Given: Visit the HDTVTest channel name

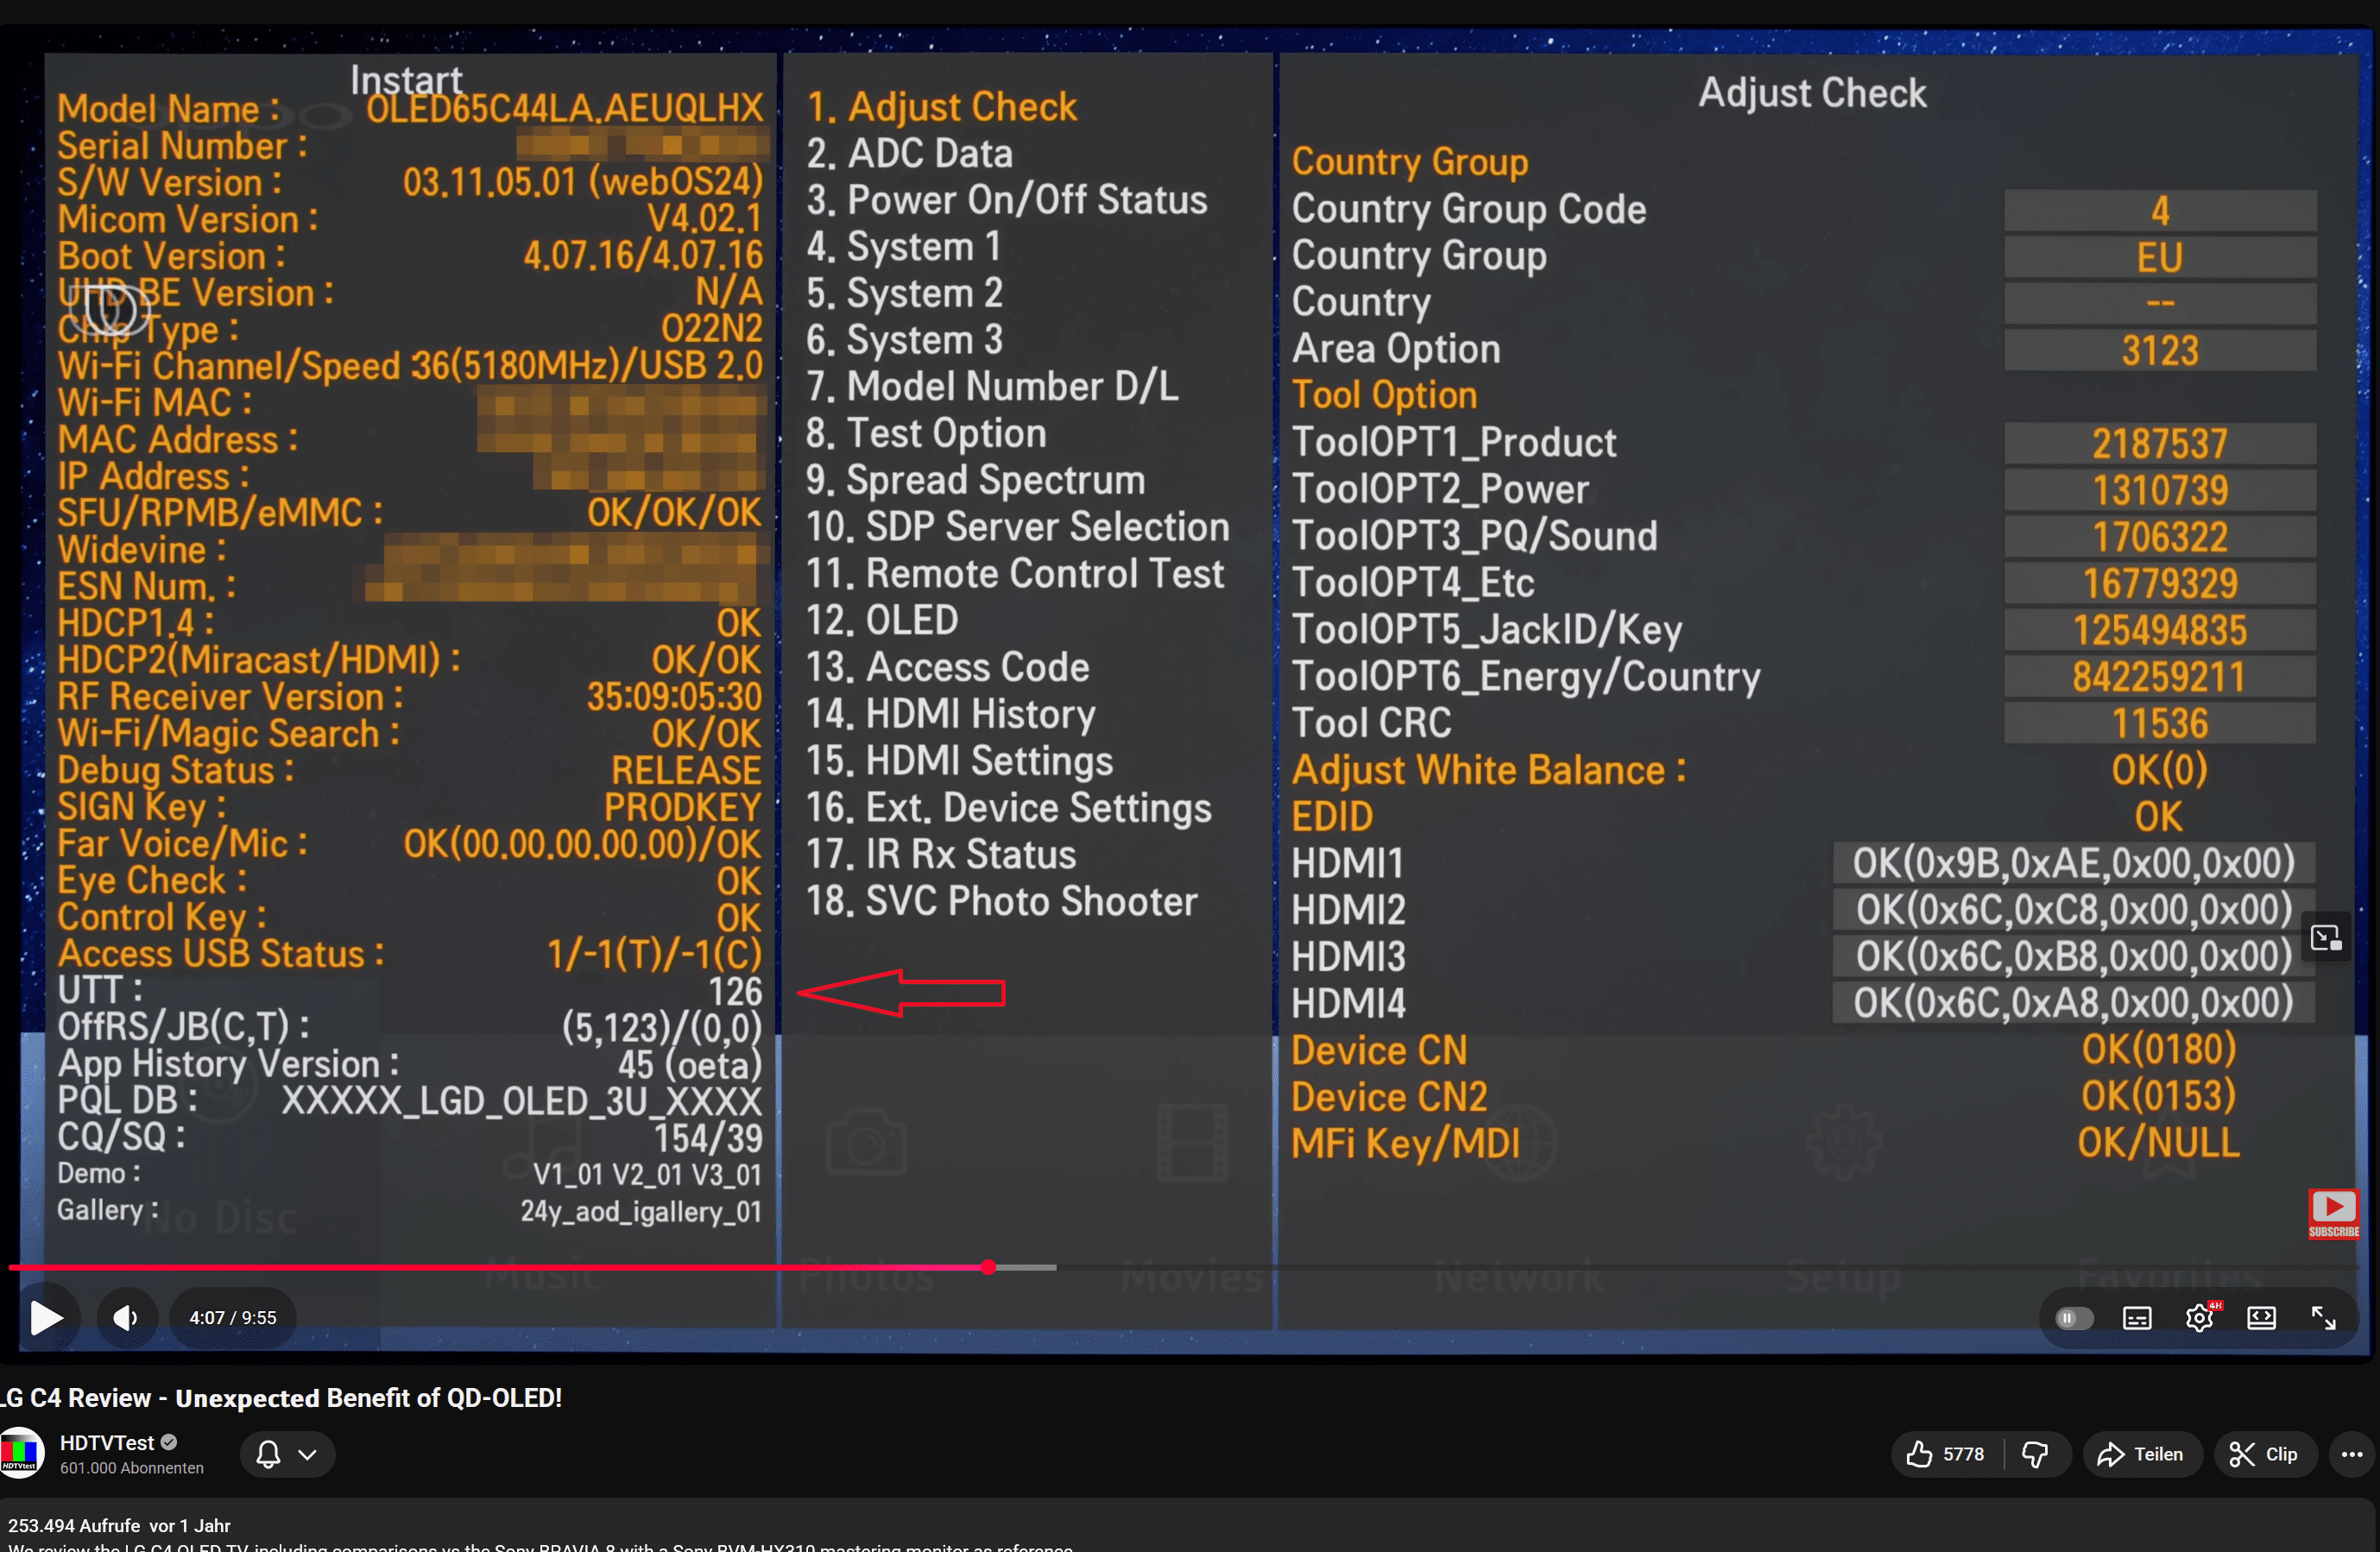Looking at the screenshot, I should click(106, 1442).
